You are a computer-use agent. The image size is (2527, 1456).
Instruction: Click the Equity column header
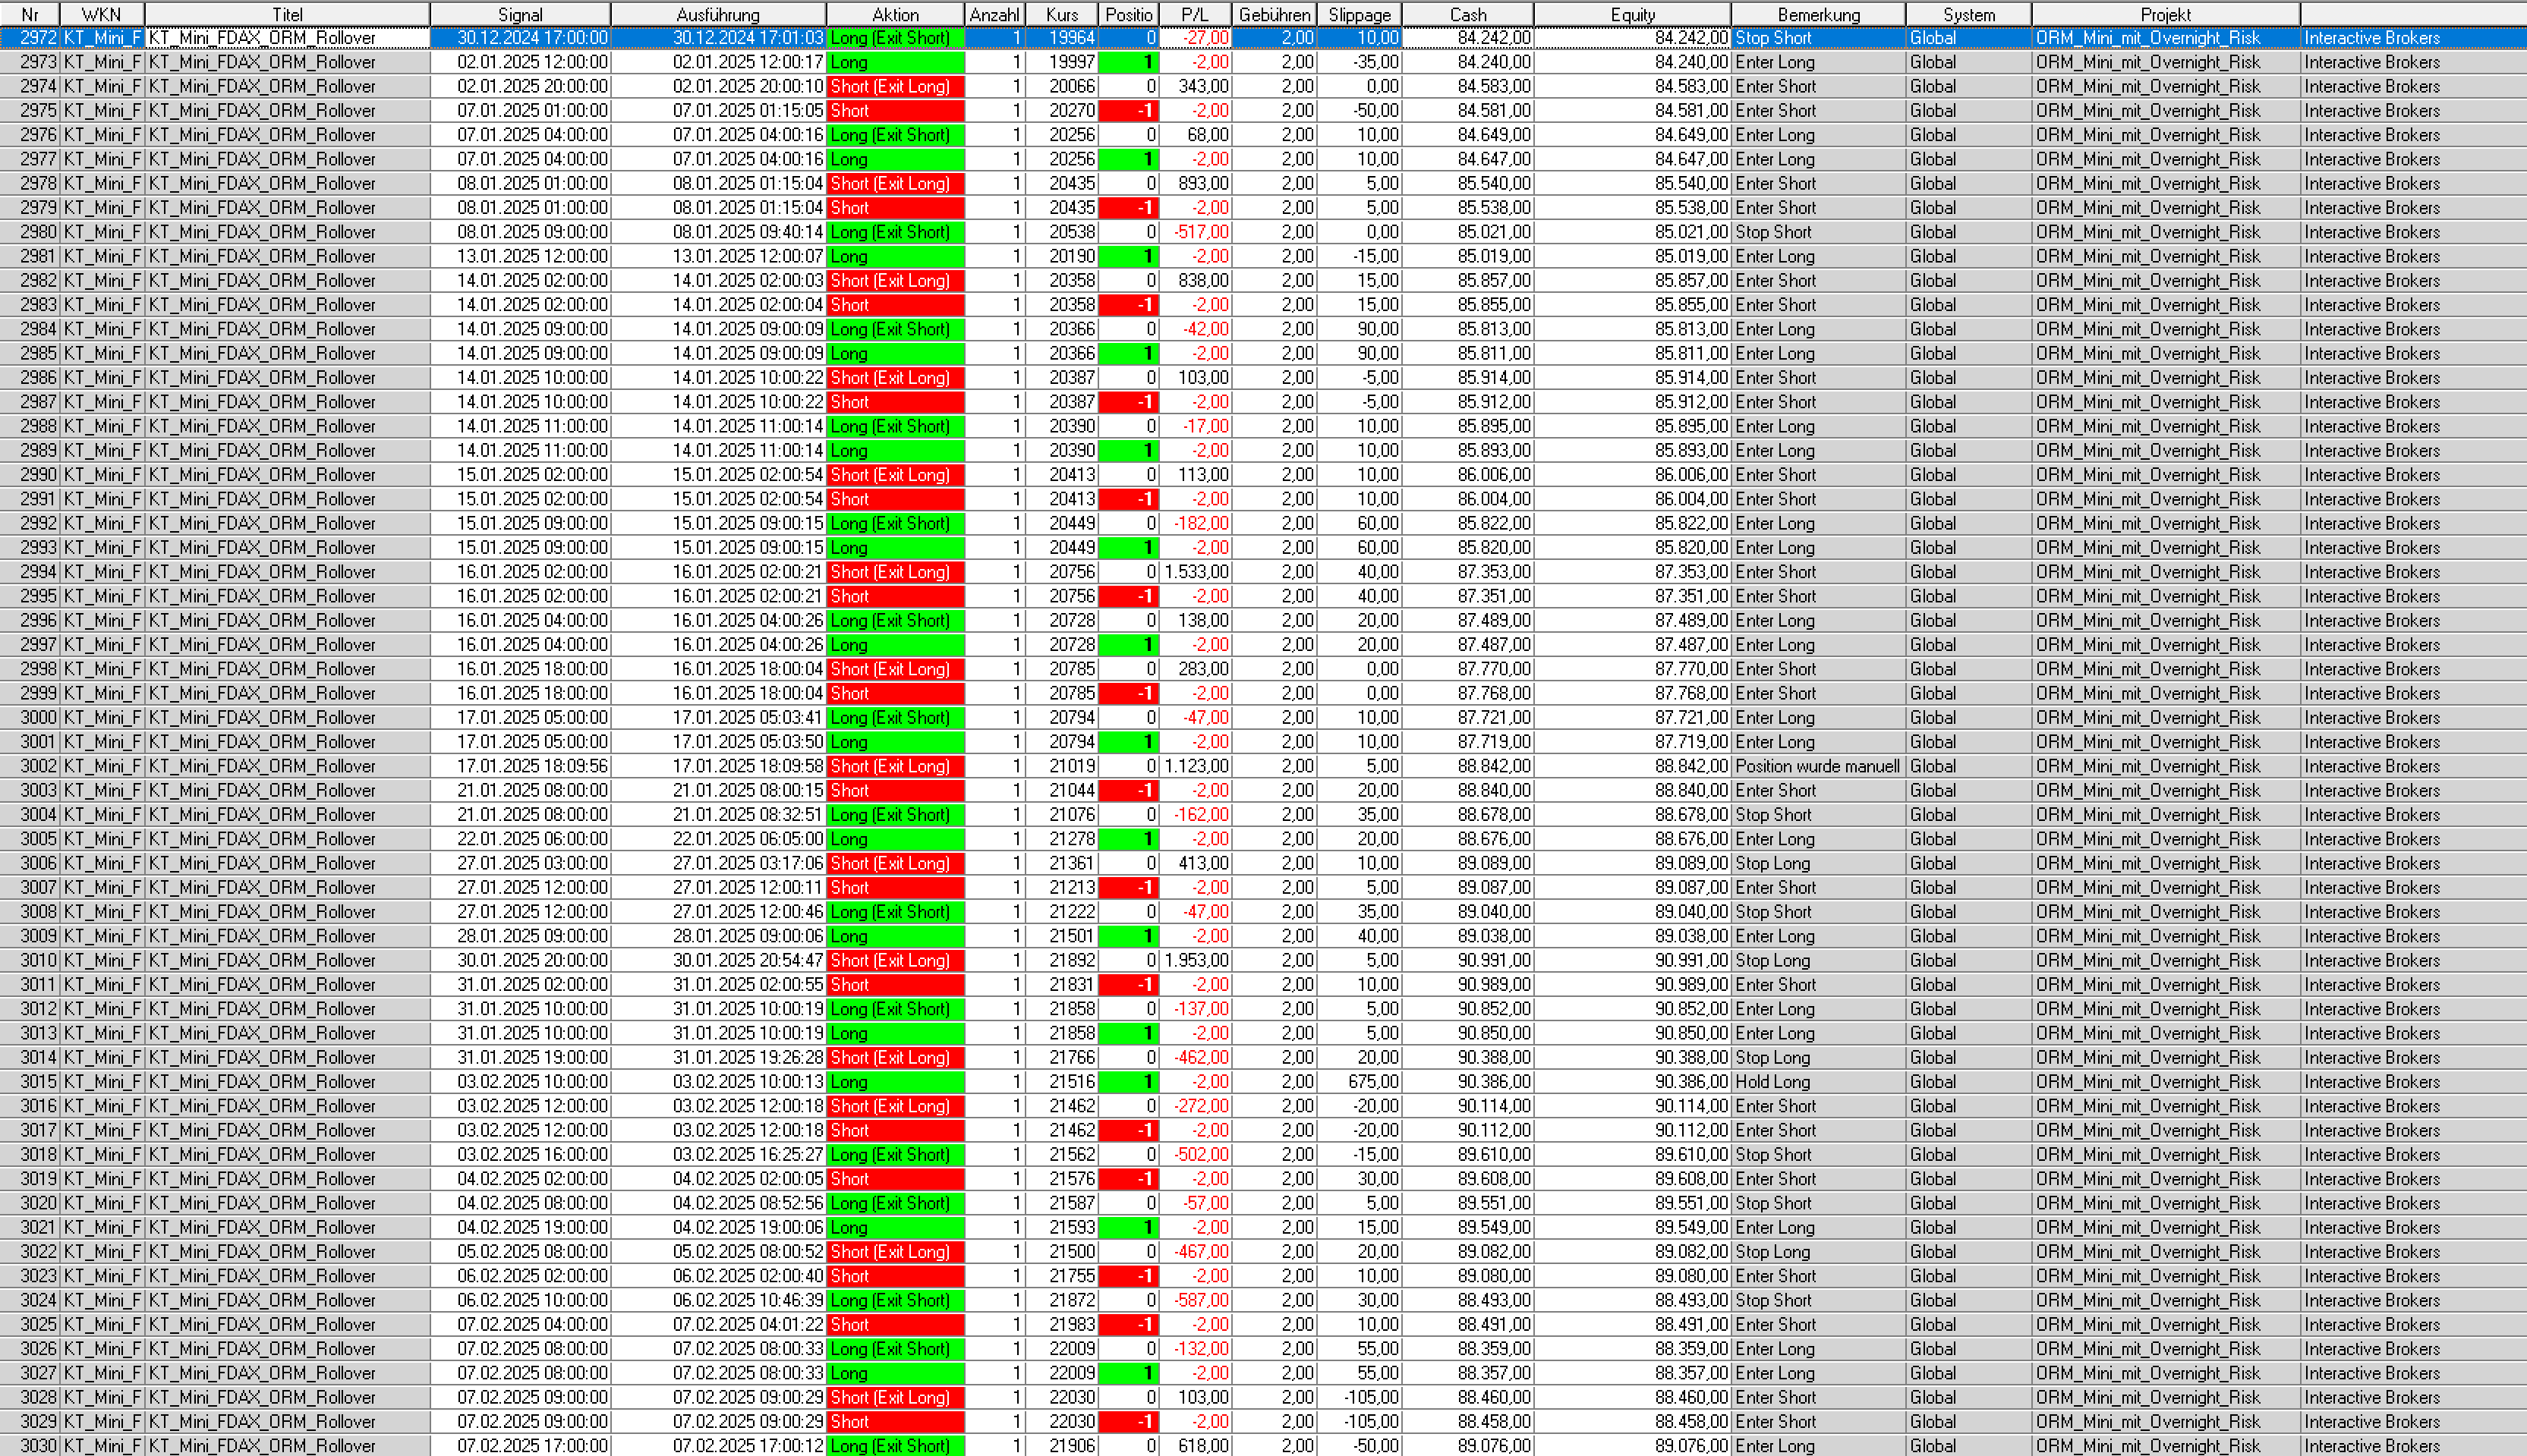[x=1631, y=14]
